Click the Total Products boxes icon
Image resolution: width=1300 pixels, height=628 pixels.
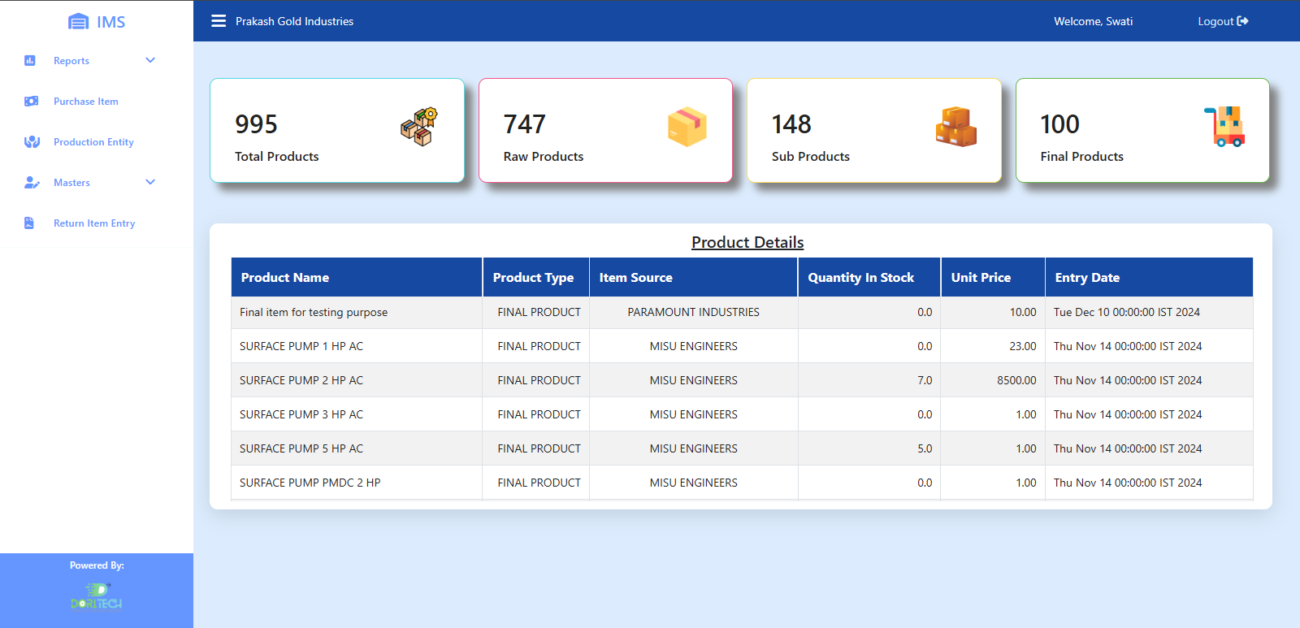tap(418, 128)
